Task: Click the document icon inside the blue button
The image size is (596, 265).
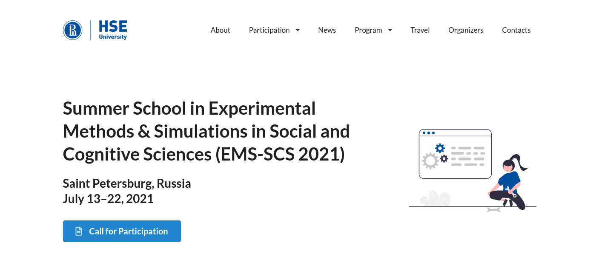Action: click(x=78, y=231)
